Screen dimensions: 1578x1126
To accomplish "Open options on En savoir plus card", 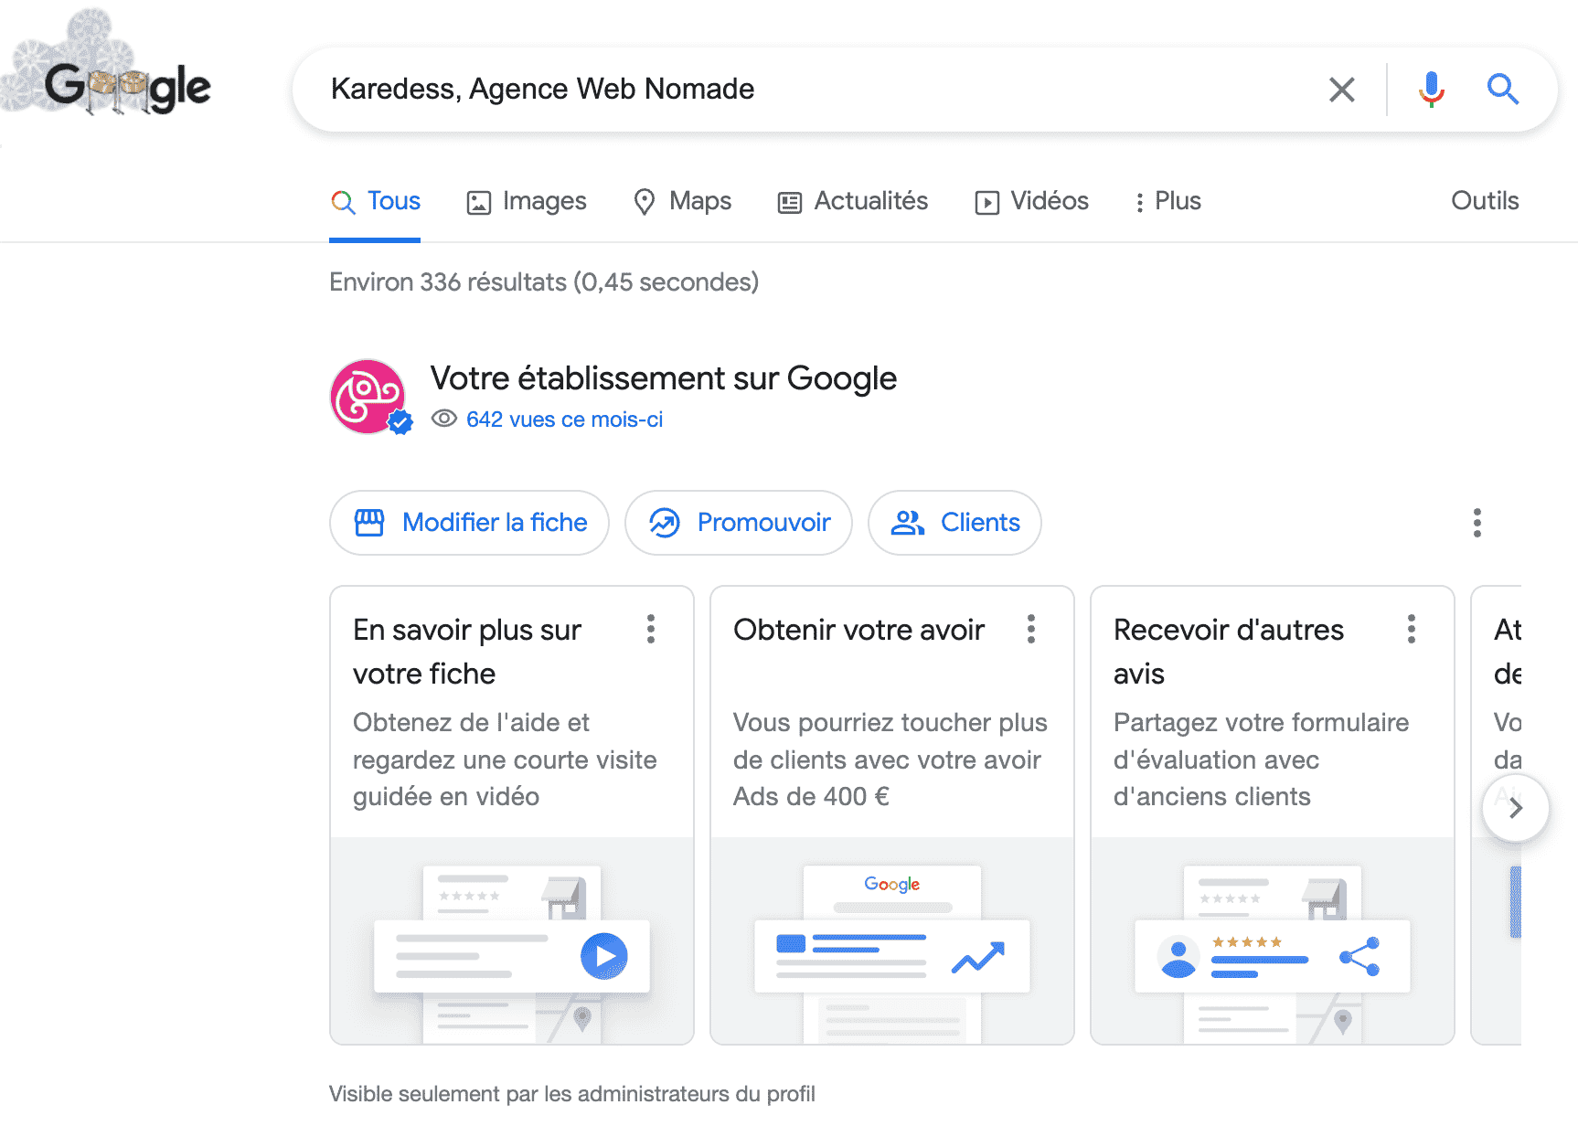I will click(651, 629).
